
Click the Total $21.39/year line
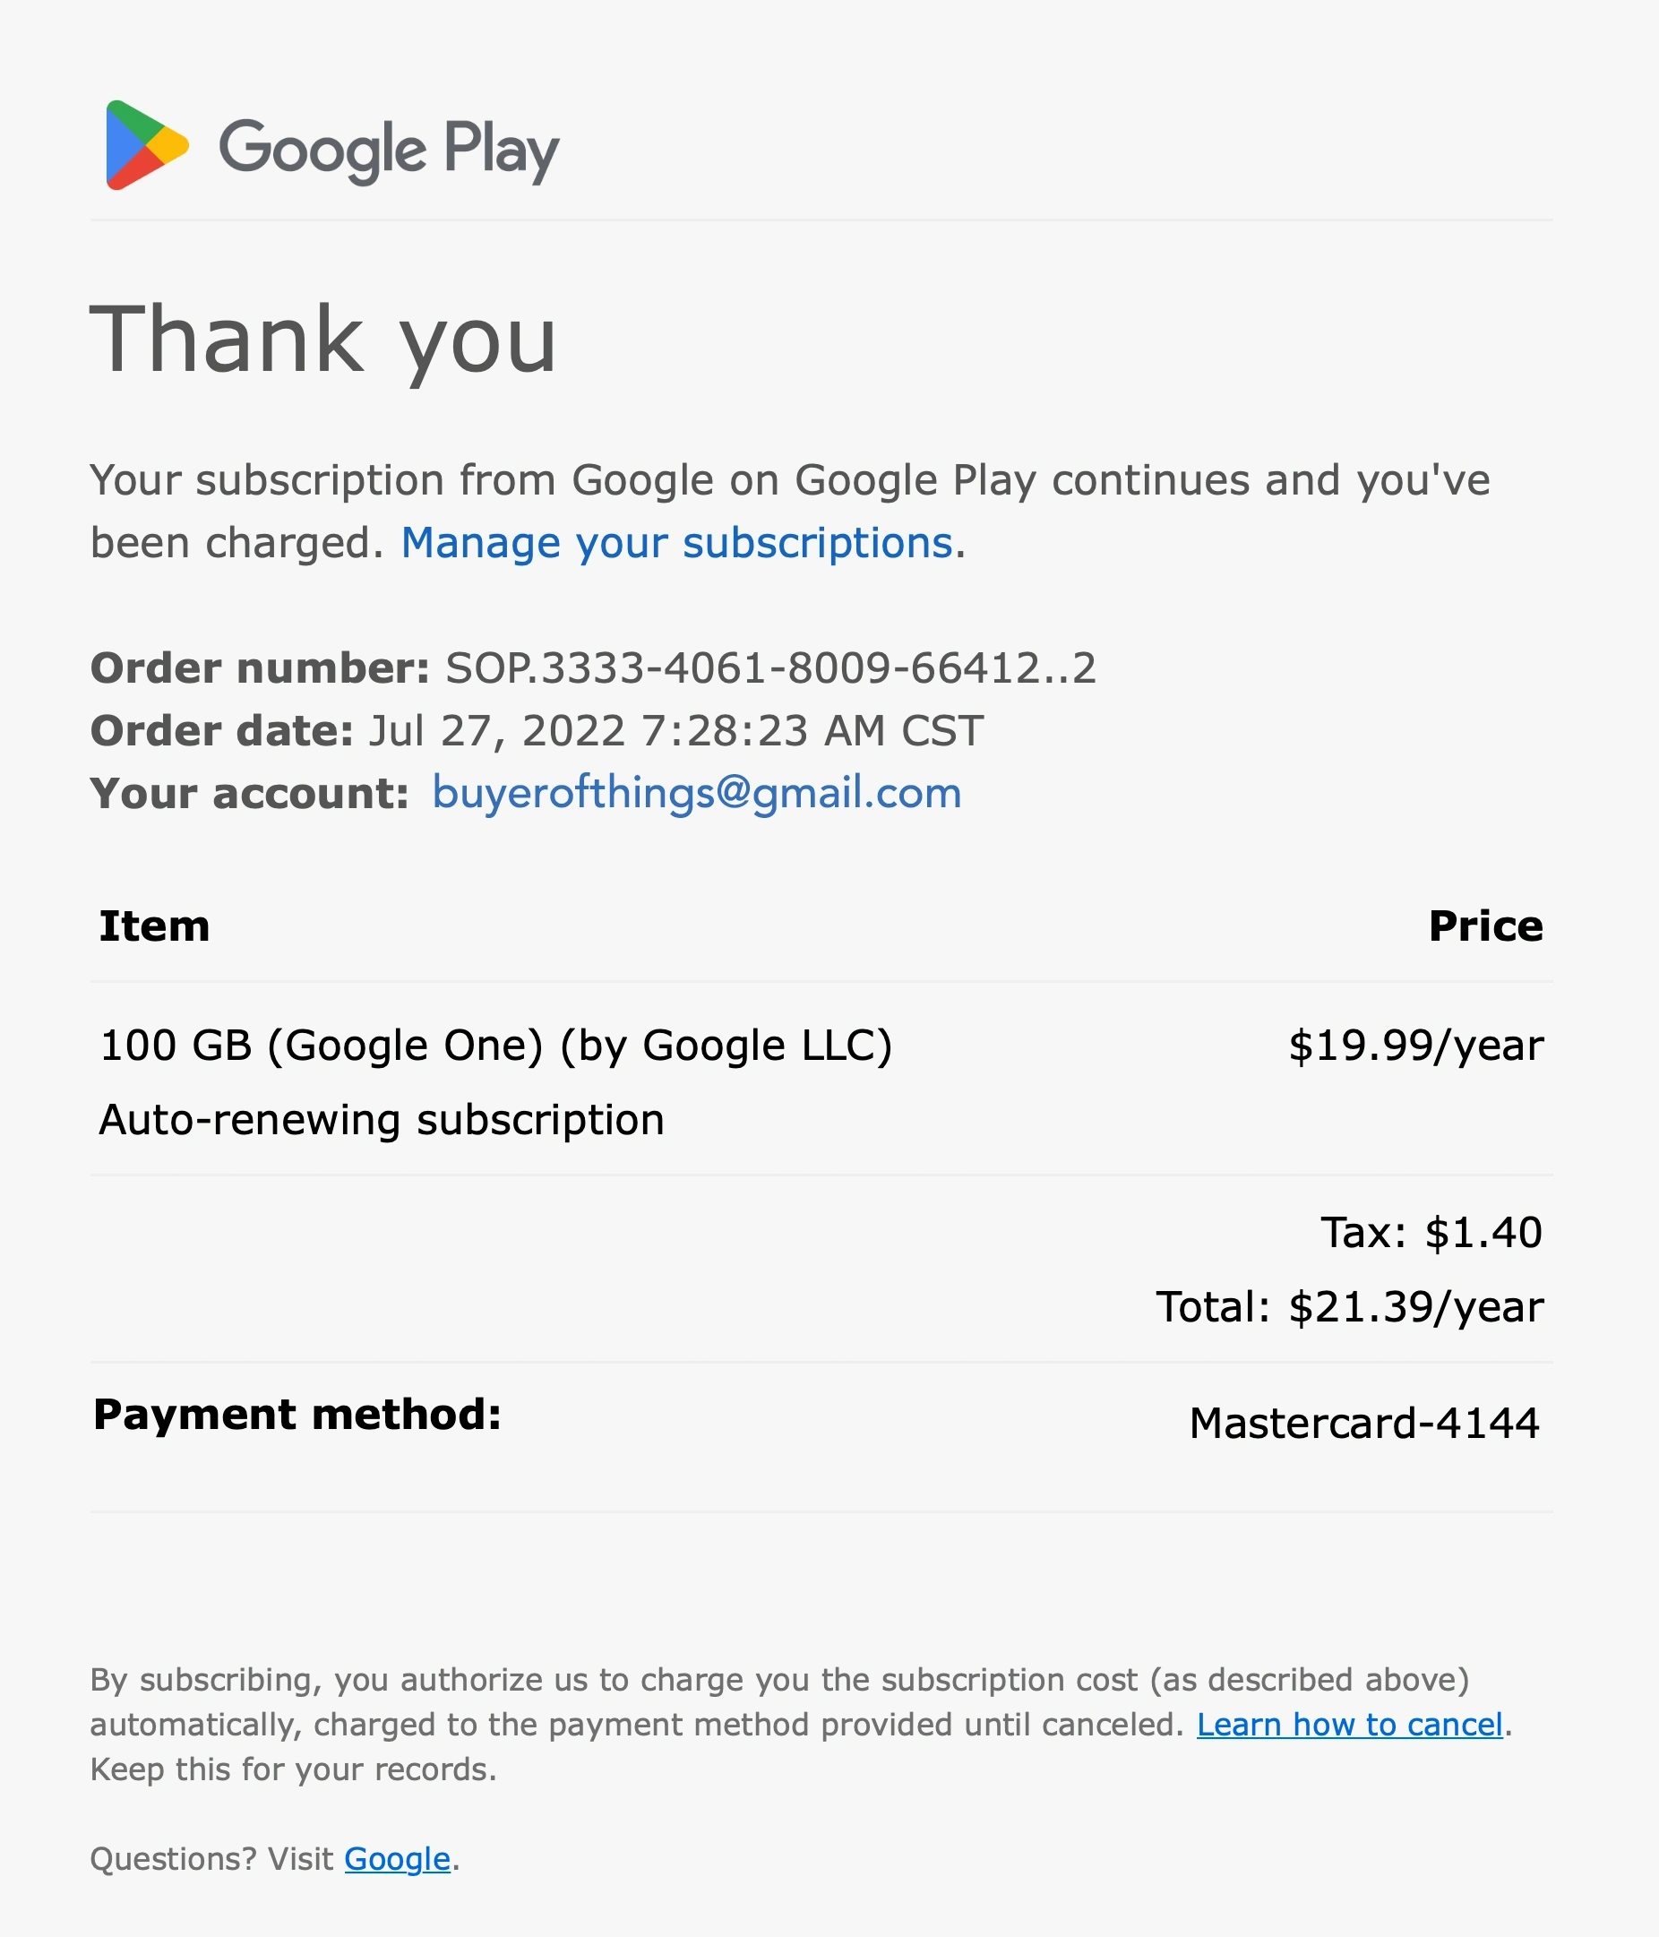click(x=1349, y=1308)
